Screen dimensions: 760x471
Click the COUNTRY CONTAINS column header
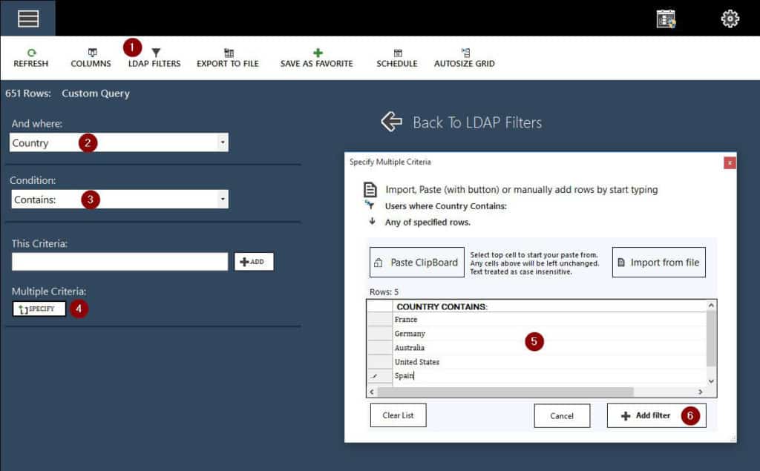point(549,306)
